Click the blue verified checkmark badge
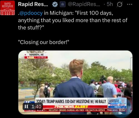The image size is (139, 118). tap(55, 4)
